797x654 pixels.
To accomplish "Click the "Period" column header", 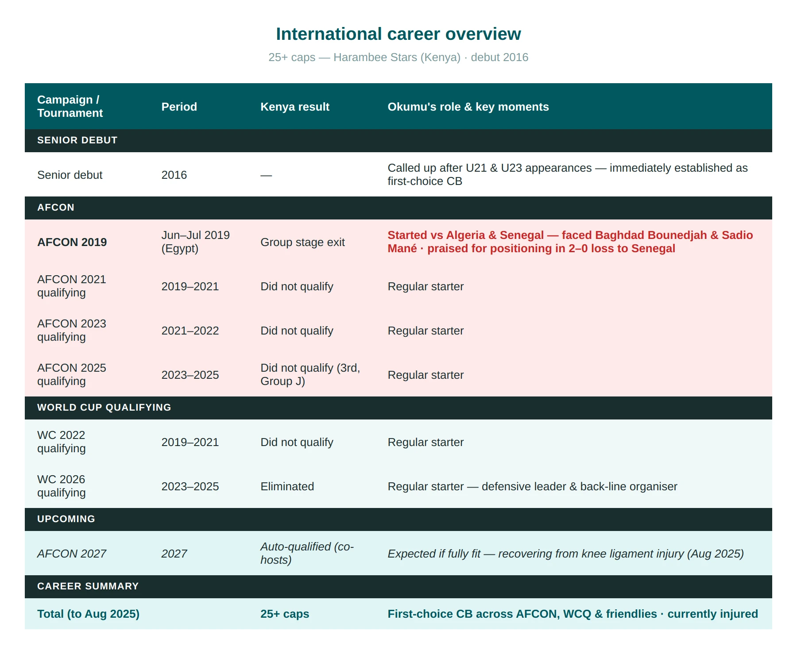I will click(179, 107).
